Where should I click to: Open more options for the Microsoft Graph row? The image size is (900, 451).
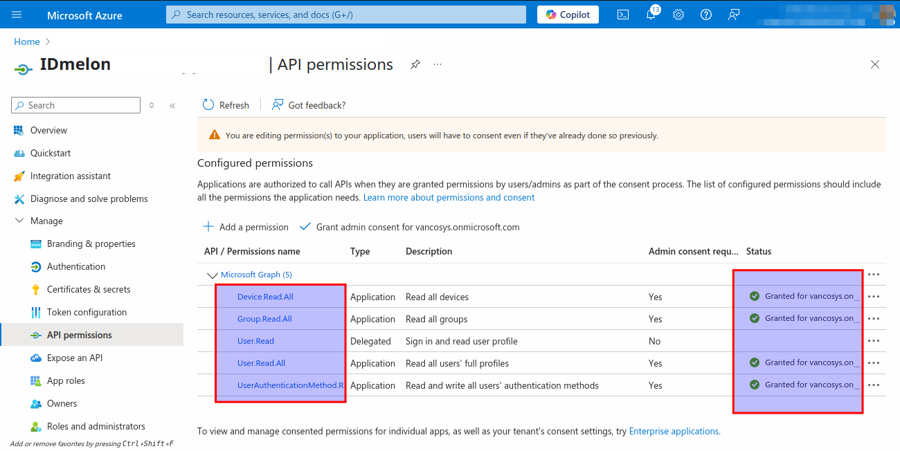coord(874,275)
